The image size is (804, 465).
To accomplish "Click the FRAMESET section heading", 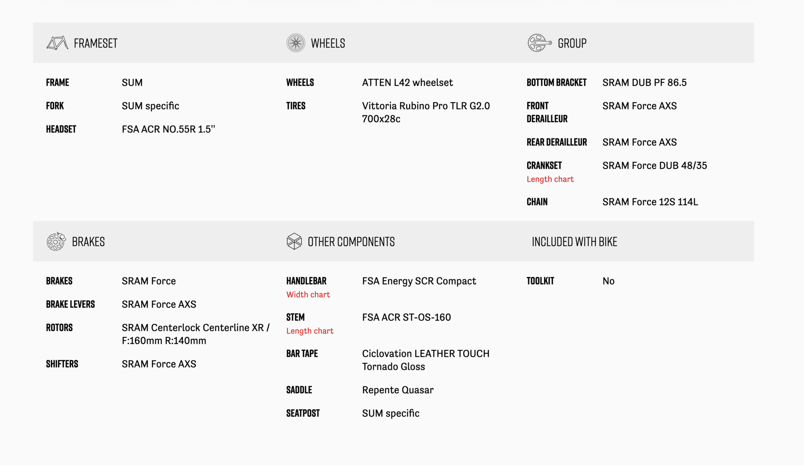I will pyautogui.click(x=95, y=43).
